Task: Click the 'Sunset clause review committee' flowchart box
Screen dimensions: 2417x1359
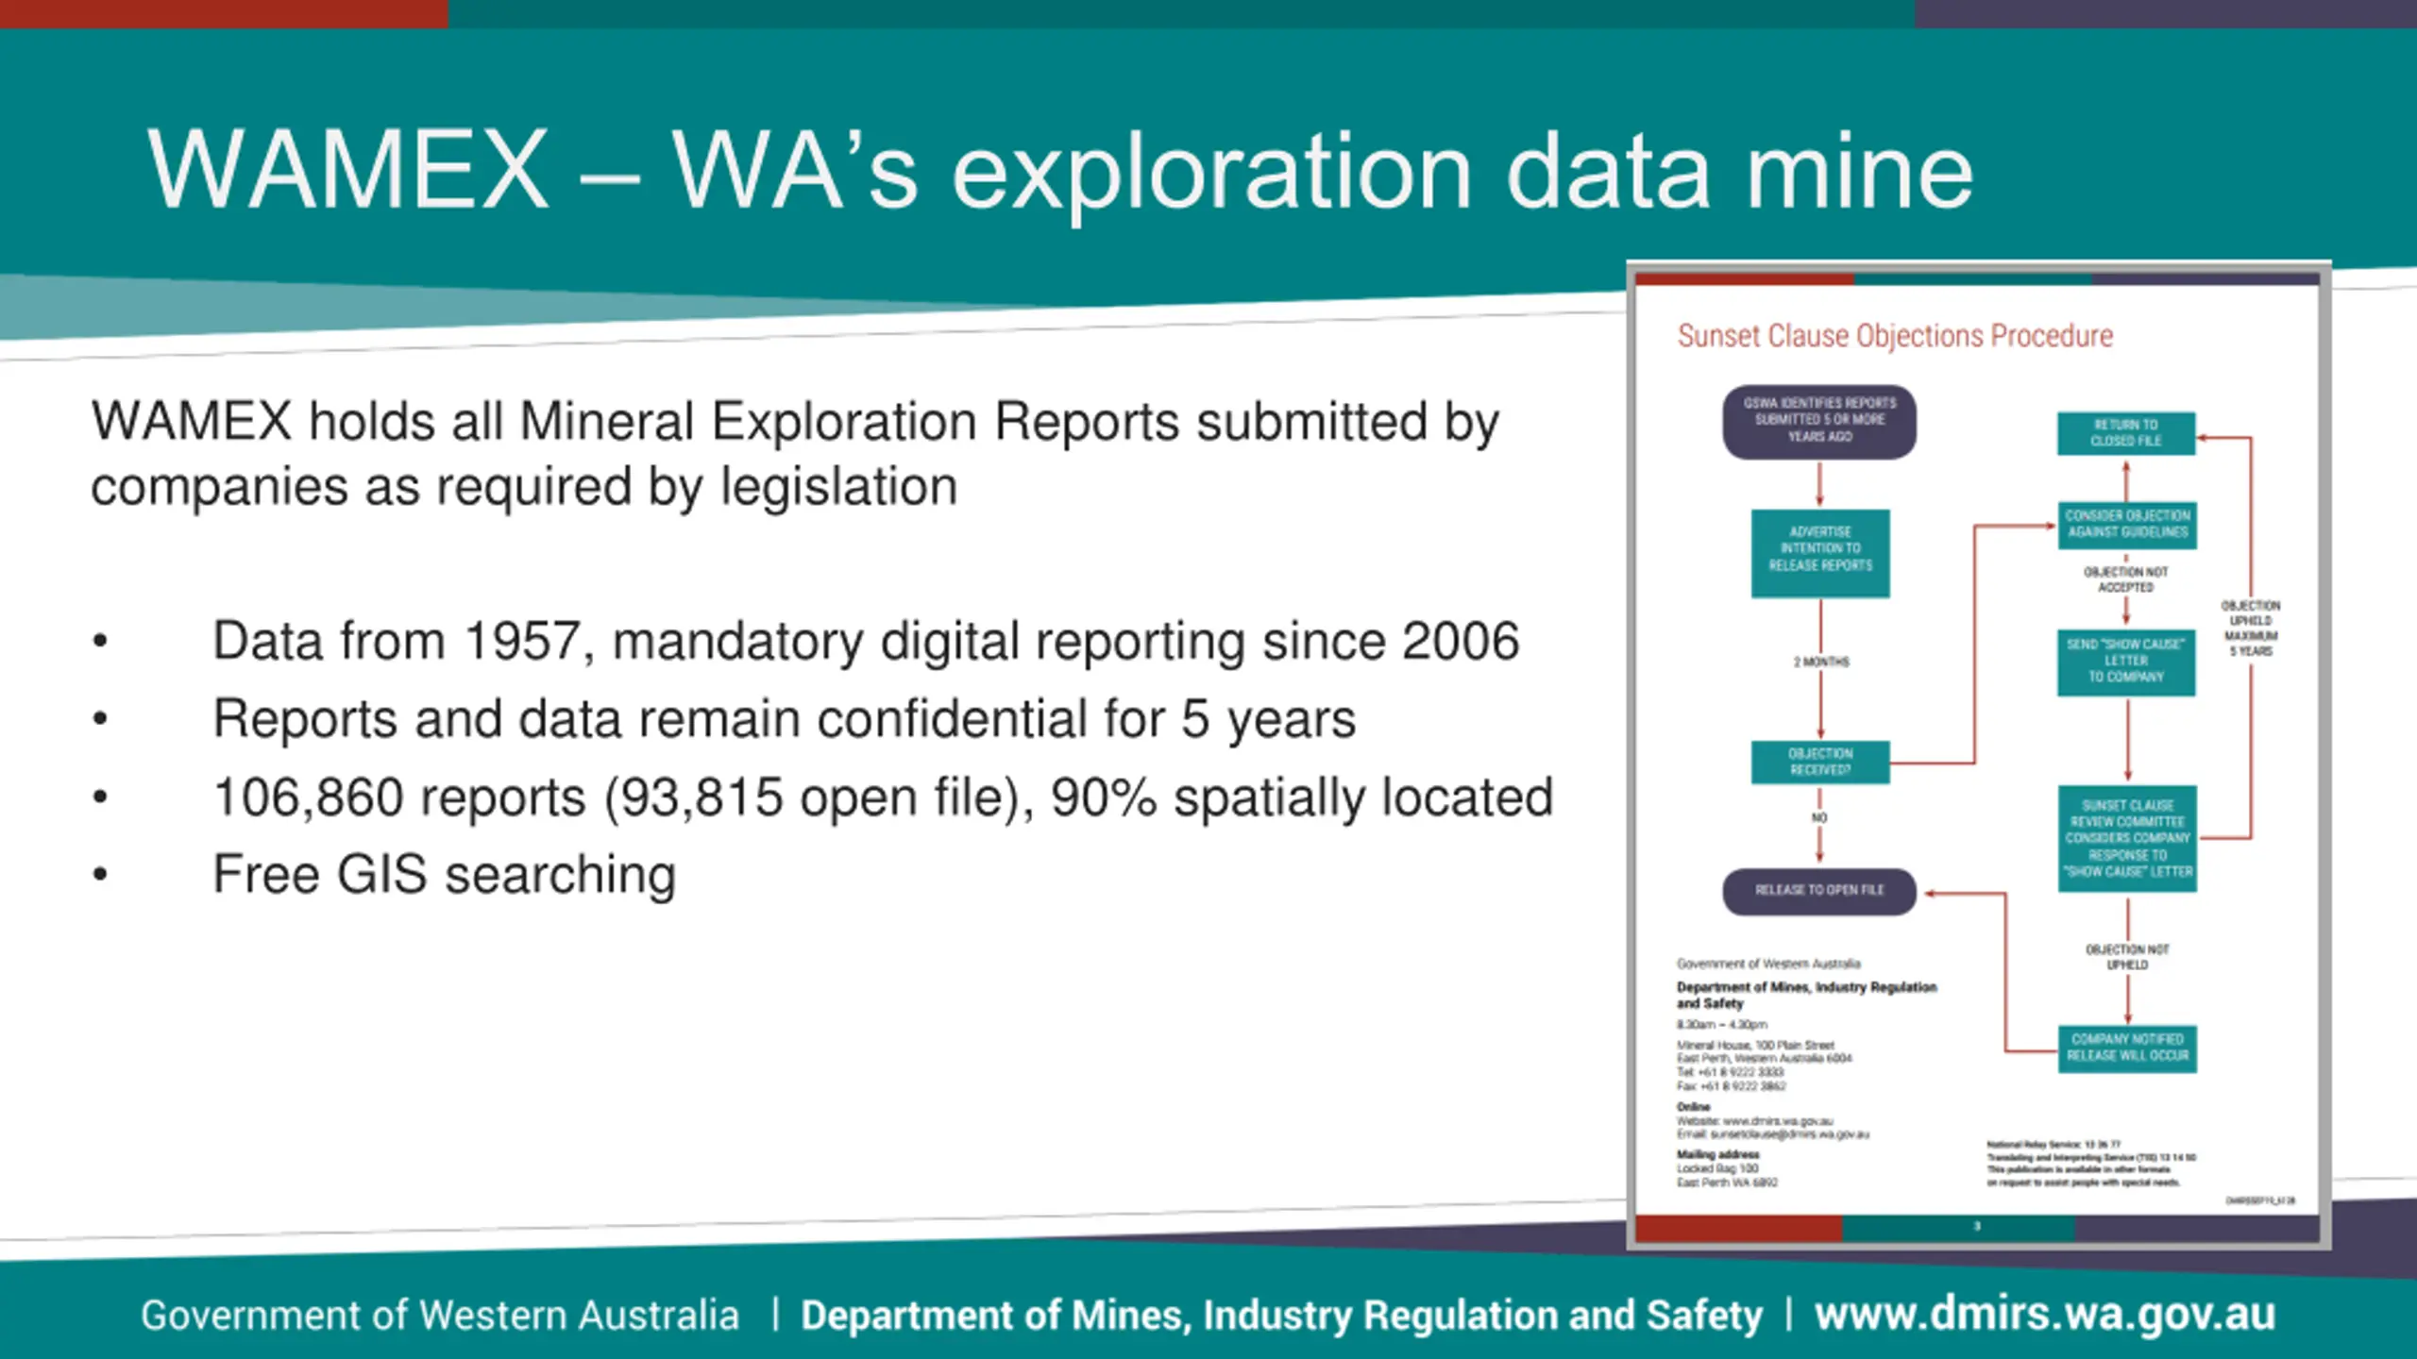Action: [x=2127, y=838]
